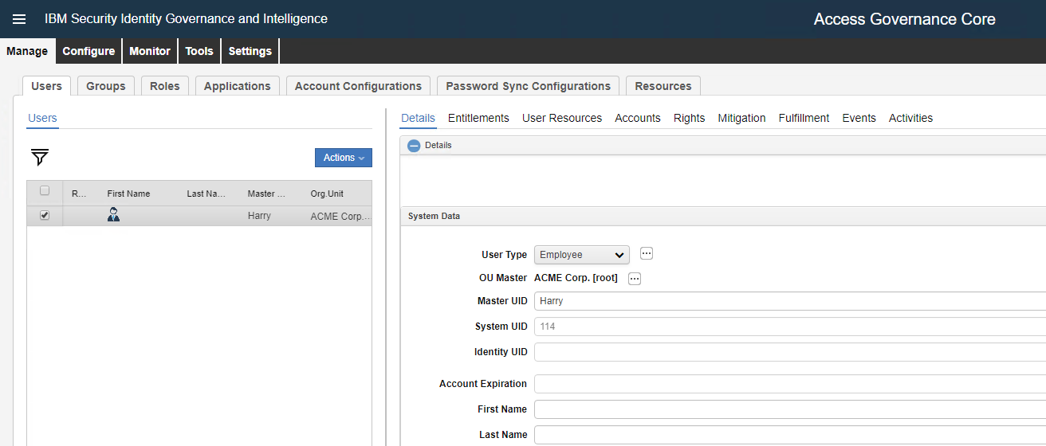
Task: Sort by the Last Na... column header
Action: pos(206,194)
